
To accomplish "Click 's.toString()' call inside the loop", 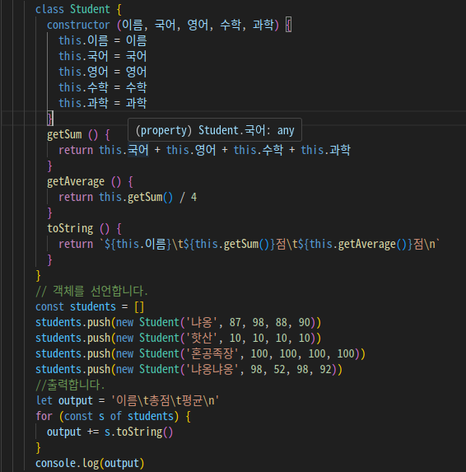I will (x=138, y=432).
